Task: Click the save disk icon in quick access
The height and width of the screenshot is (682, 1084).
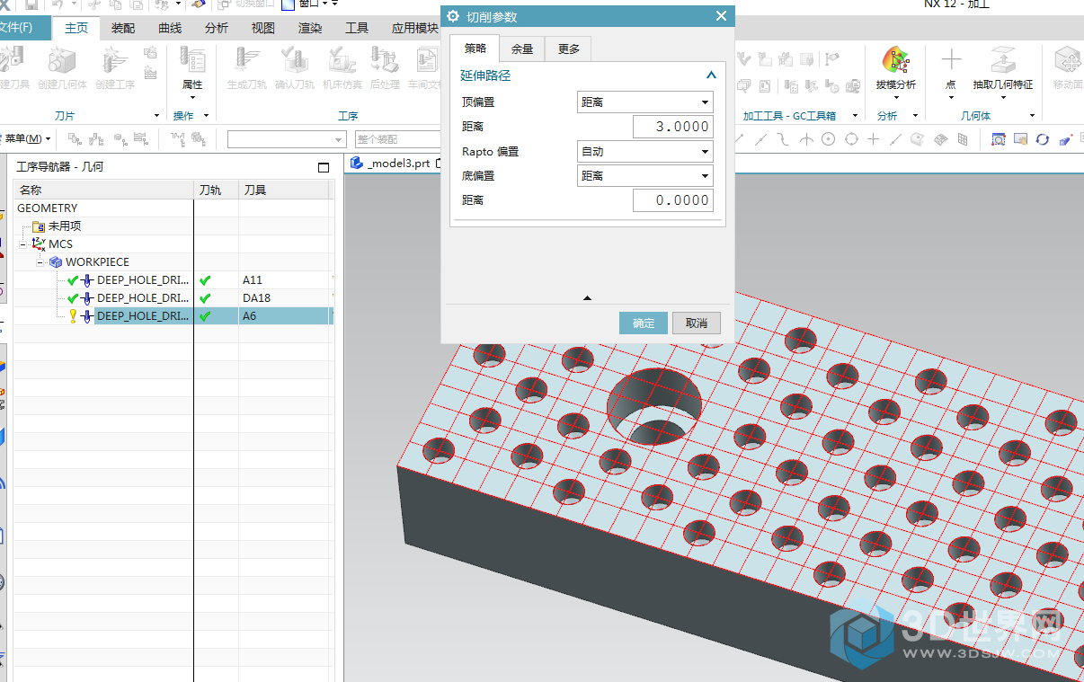Action: tap(31, 4)
